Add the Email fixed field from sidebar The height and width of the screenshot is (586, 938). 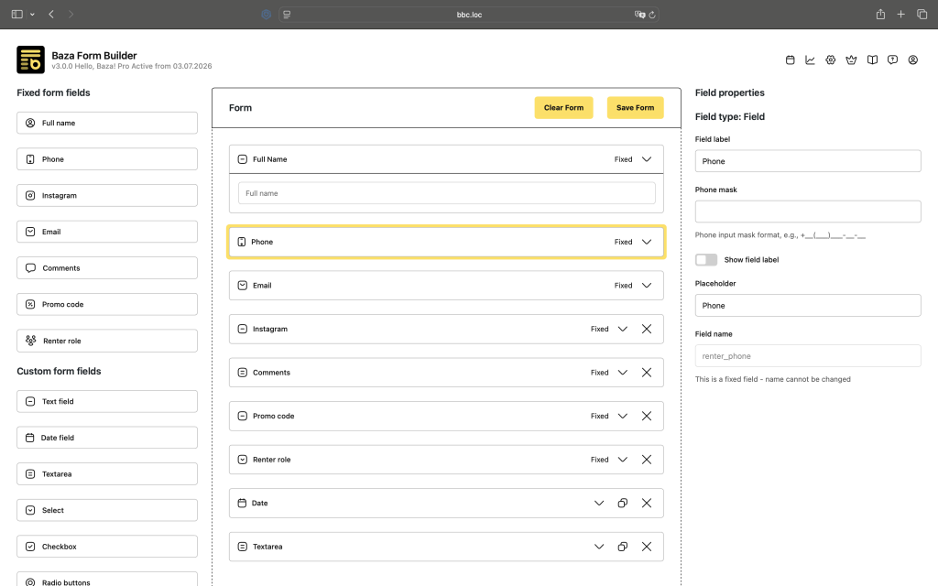(x=107, y=232)
